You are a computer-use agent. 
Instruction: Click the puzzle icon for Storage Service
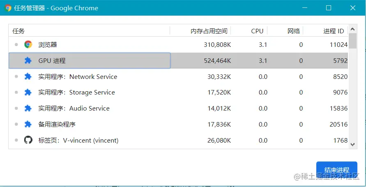(x=28, y=92)
